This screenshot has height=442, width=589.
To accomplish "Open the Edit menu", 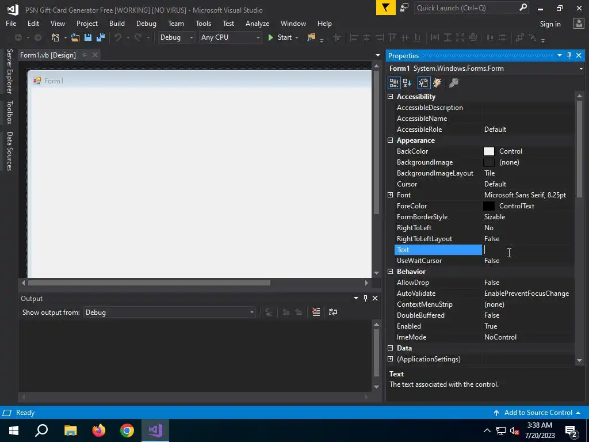I will [x=33, y=23].
